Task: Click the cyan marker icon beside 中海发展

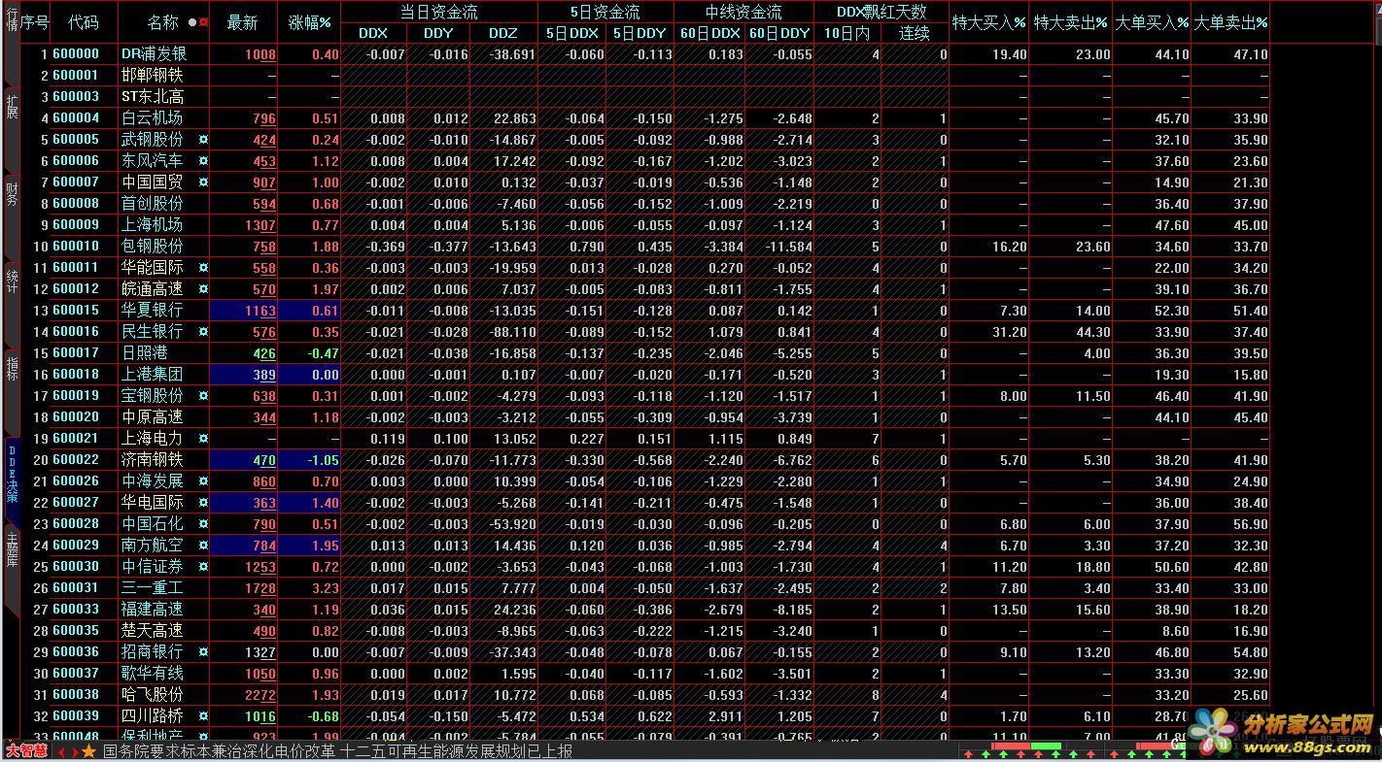Action: [203, 481]
